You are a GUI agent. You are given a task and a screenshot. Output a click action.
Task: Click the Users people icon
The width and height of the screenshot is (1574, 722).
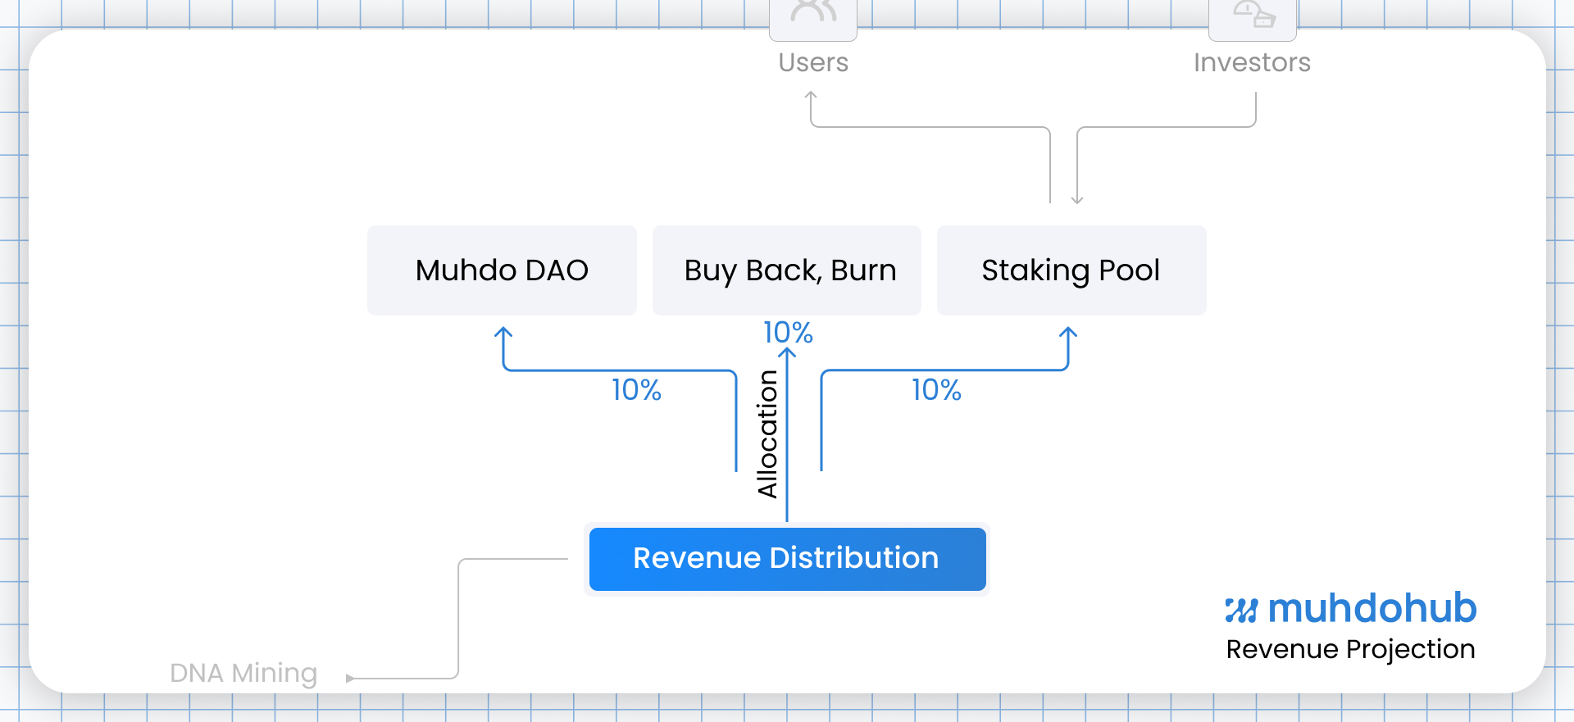(812, 12)
